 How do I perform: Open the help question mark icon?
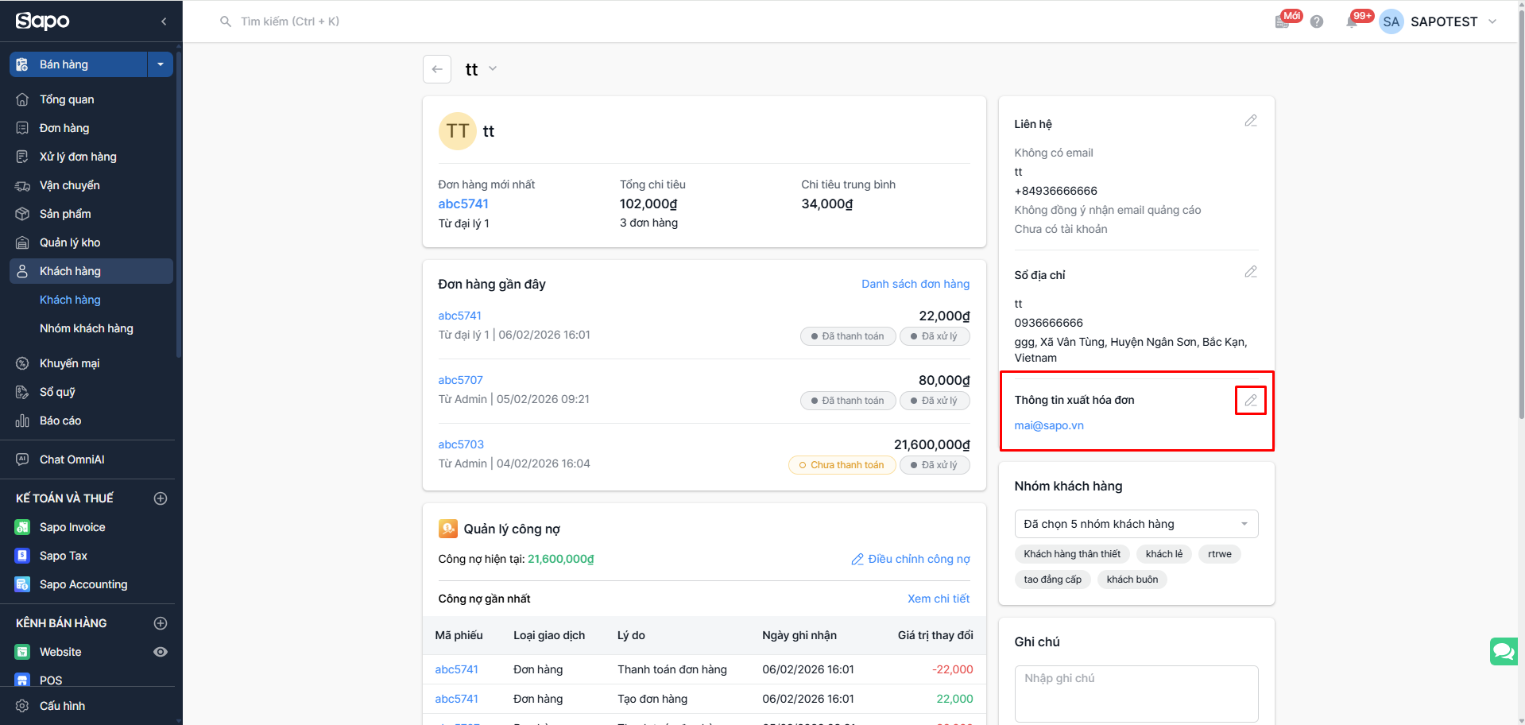(1317, 21)
